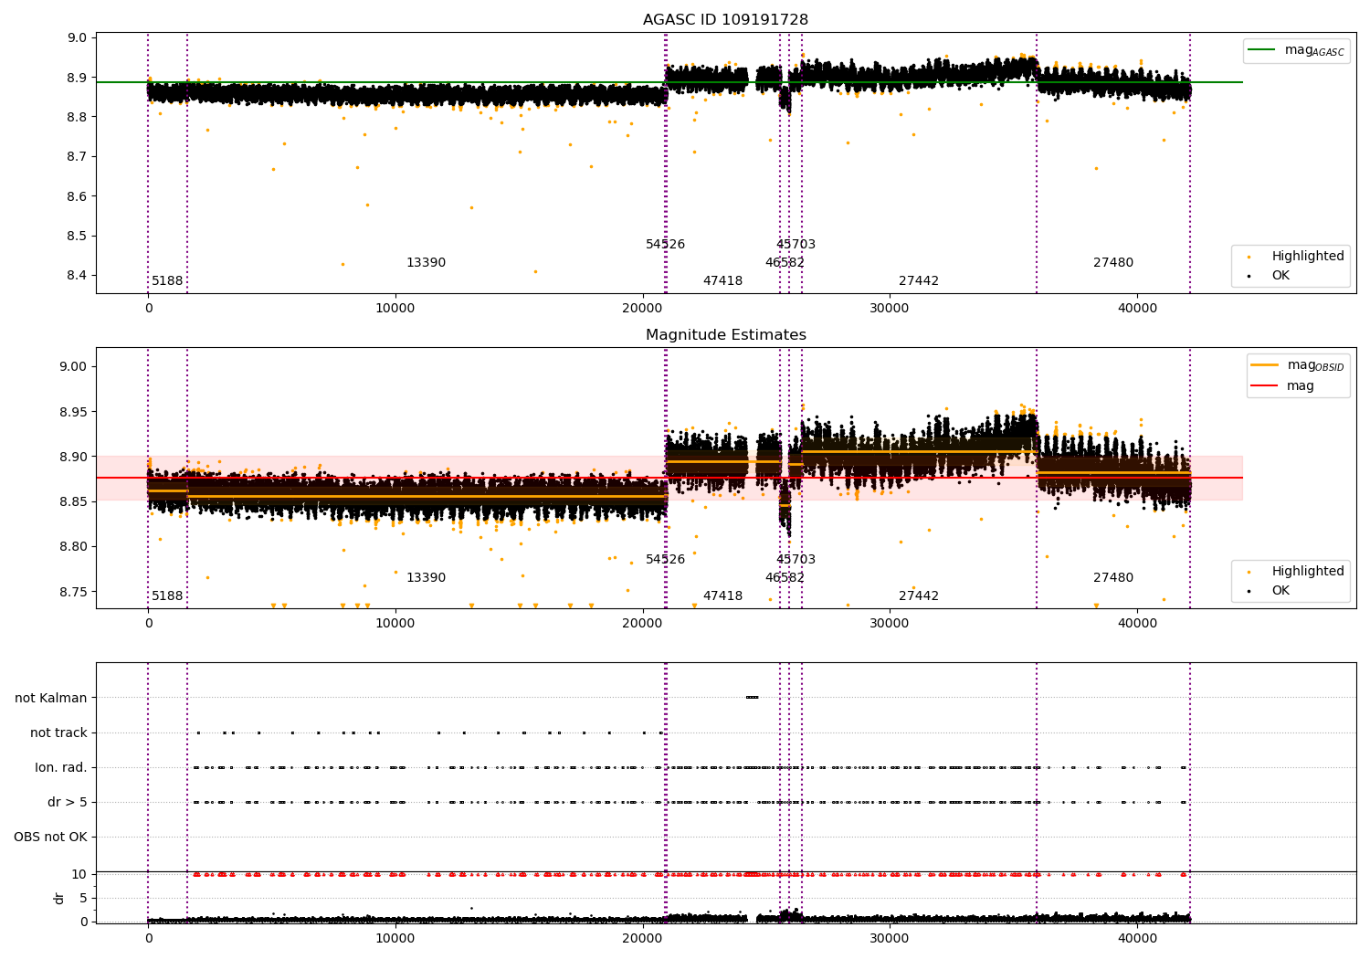Click the 8.75 y-tick of middle plot
The height and width of the screenshot is (959, 1370).
[x=74, y=592]
